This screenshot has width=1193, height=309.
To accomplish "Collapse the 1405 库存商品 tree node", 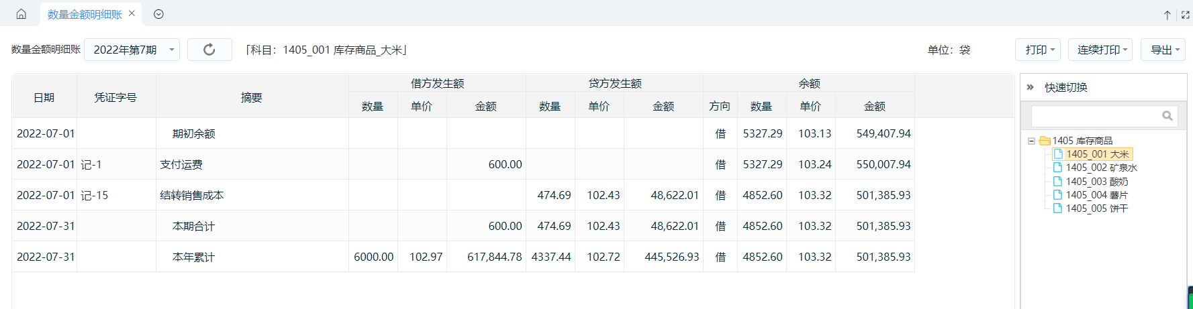I will click(x=1031, y=141).
